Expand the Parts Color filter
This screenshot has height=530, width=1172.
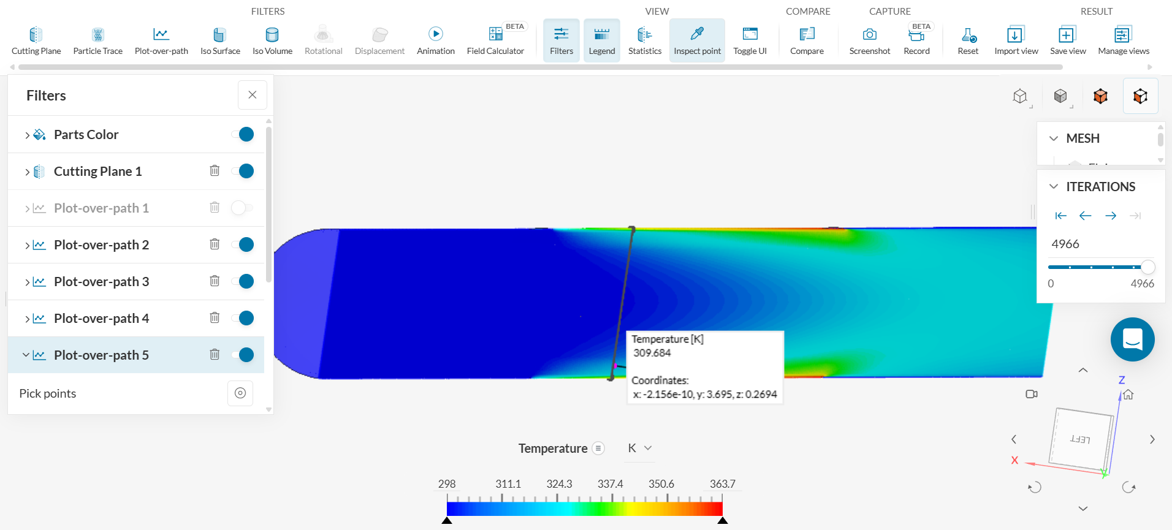(x=27, y=135)
